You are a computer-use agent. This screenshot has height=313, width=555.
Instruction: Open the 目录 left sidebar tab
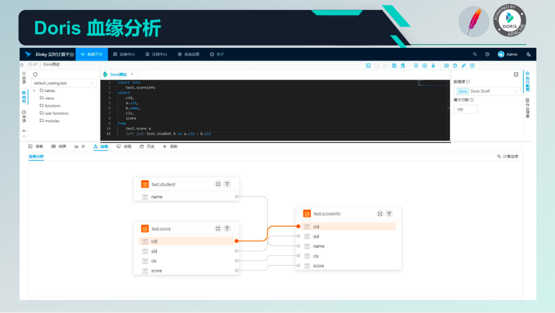click(x=24, y=78)
